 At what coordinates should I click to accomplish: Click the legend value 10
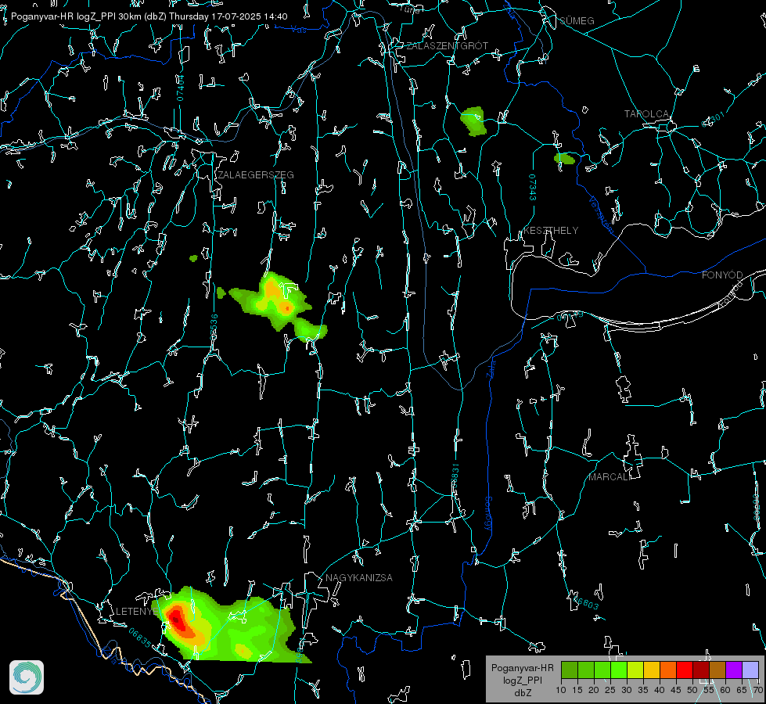pyautogui.click(x=561, y=690)
